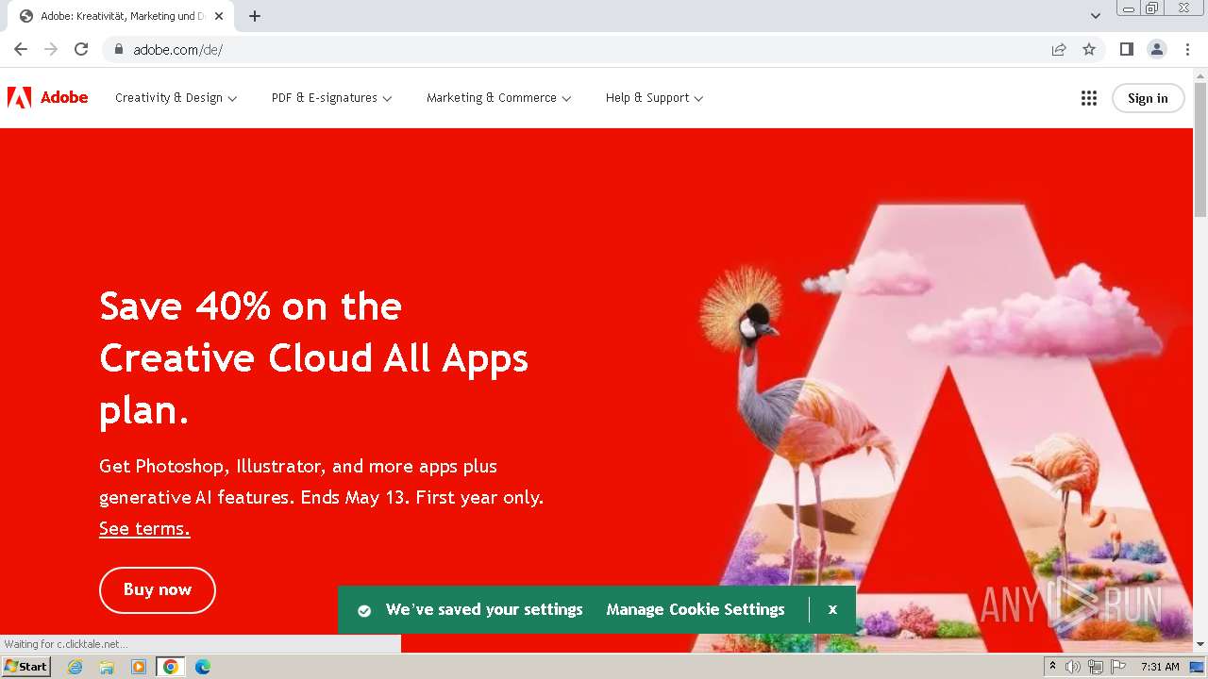Open a new browser tab
Viewport: 1208px width, 679px height.
pyautogui.click(x=255, y=16)
